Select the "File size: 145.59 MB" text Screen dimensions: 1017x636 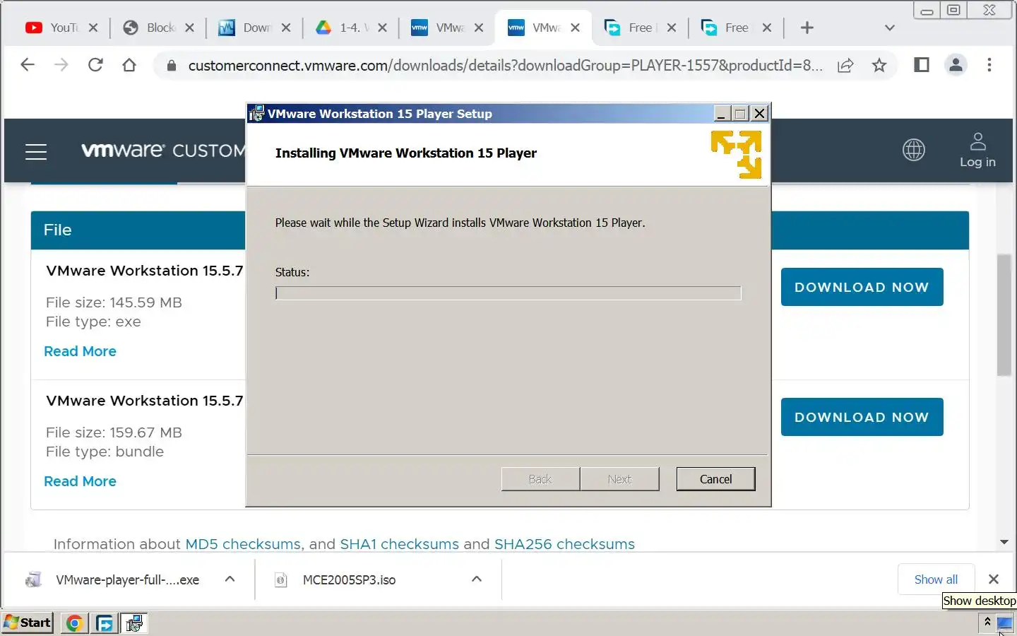(x=114, y=302)
